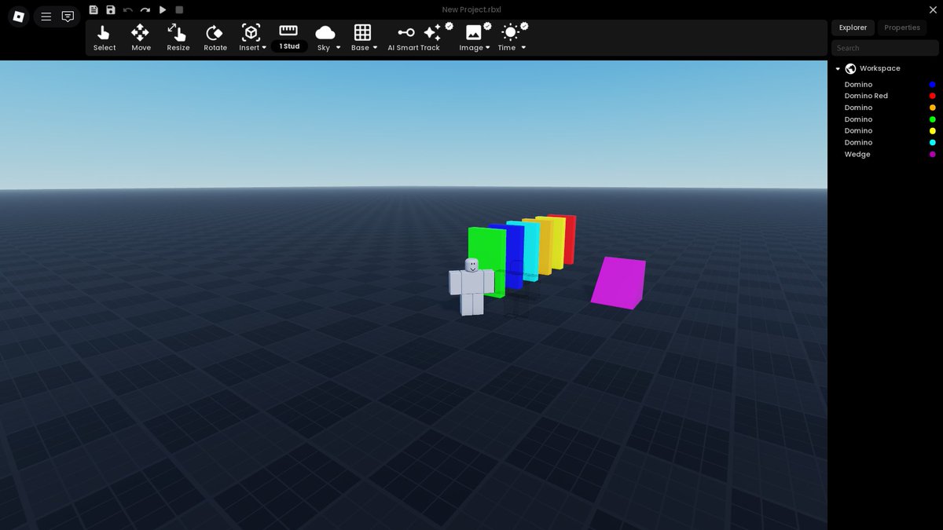Undo the last action
943x530 pixels.
point(128,9)
